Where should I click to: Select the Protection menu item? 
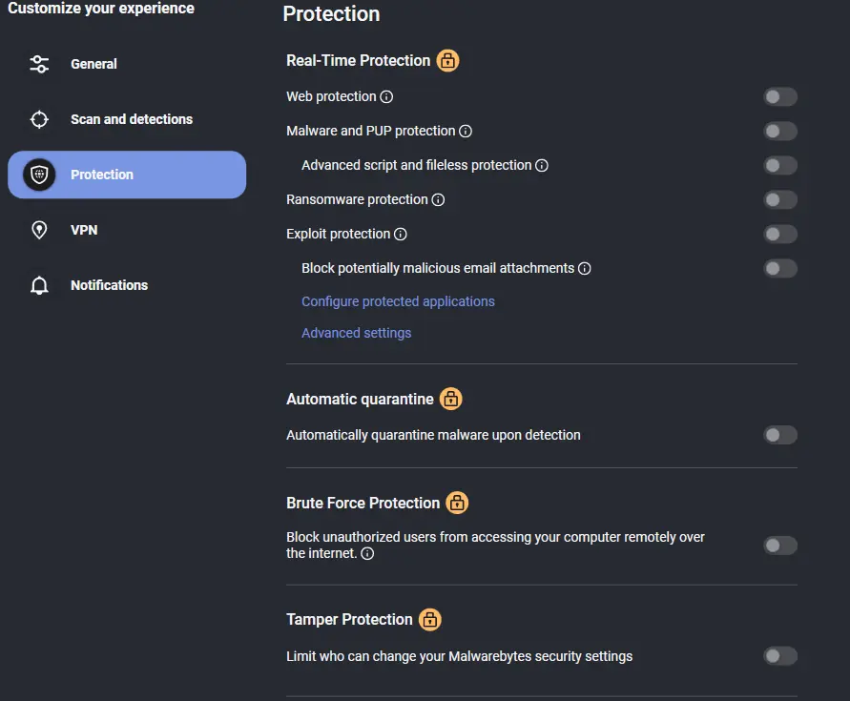coord(127,175)
